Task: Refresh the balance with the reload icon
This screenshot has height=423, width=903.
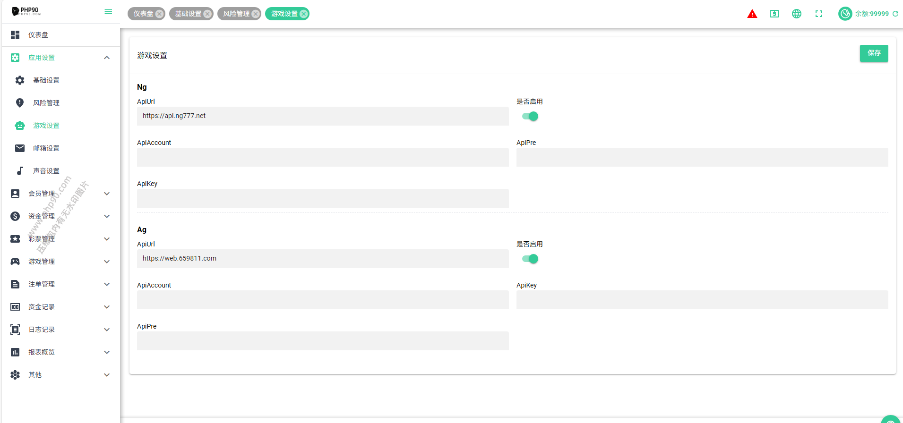Action: (x=895, y=14)
